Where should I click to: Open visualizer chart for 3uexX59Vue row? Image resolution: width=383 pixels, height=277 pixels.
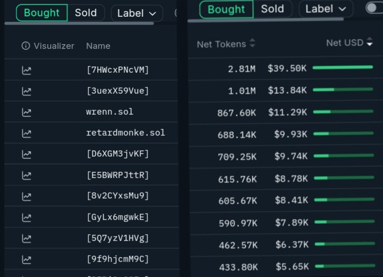click(26, 91)
